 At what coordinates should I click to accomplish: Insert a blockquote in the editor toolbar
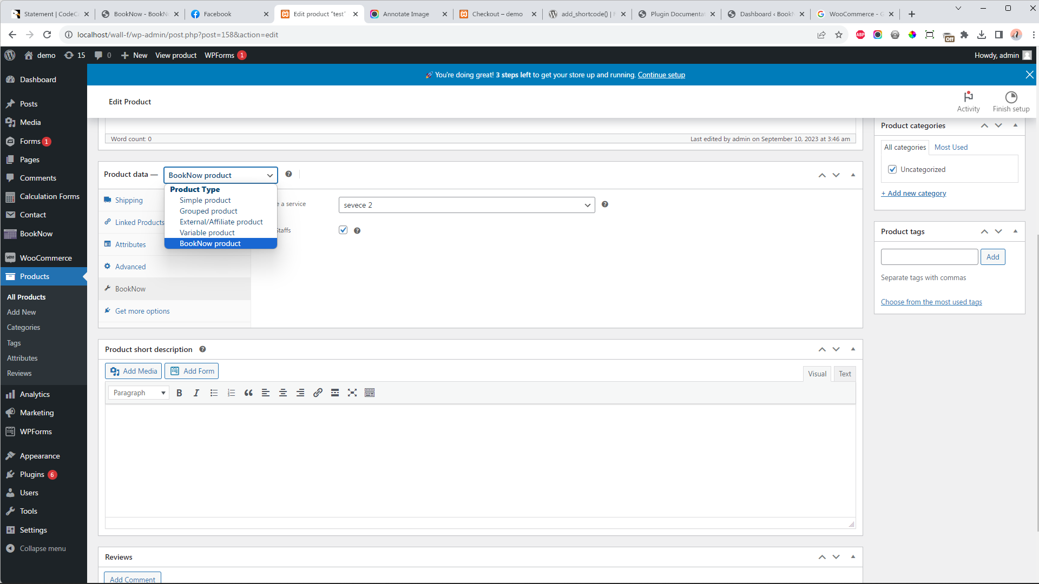248,393
